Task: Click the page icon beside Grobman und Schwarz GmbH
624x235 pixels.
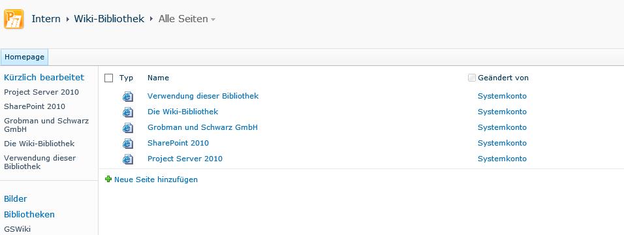Action: coord(128,127)
